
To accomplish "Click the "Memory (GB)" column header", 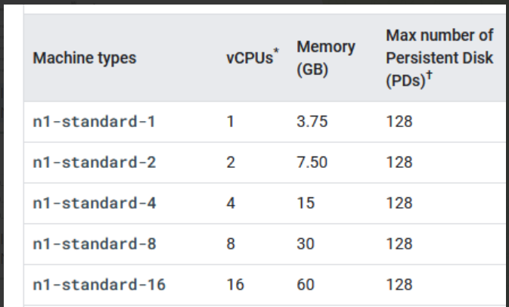I will pos(325,58).
